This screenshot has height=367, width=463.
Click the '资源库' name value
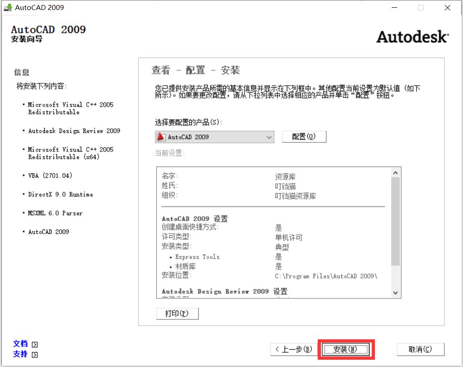tap(285, 177)
